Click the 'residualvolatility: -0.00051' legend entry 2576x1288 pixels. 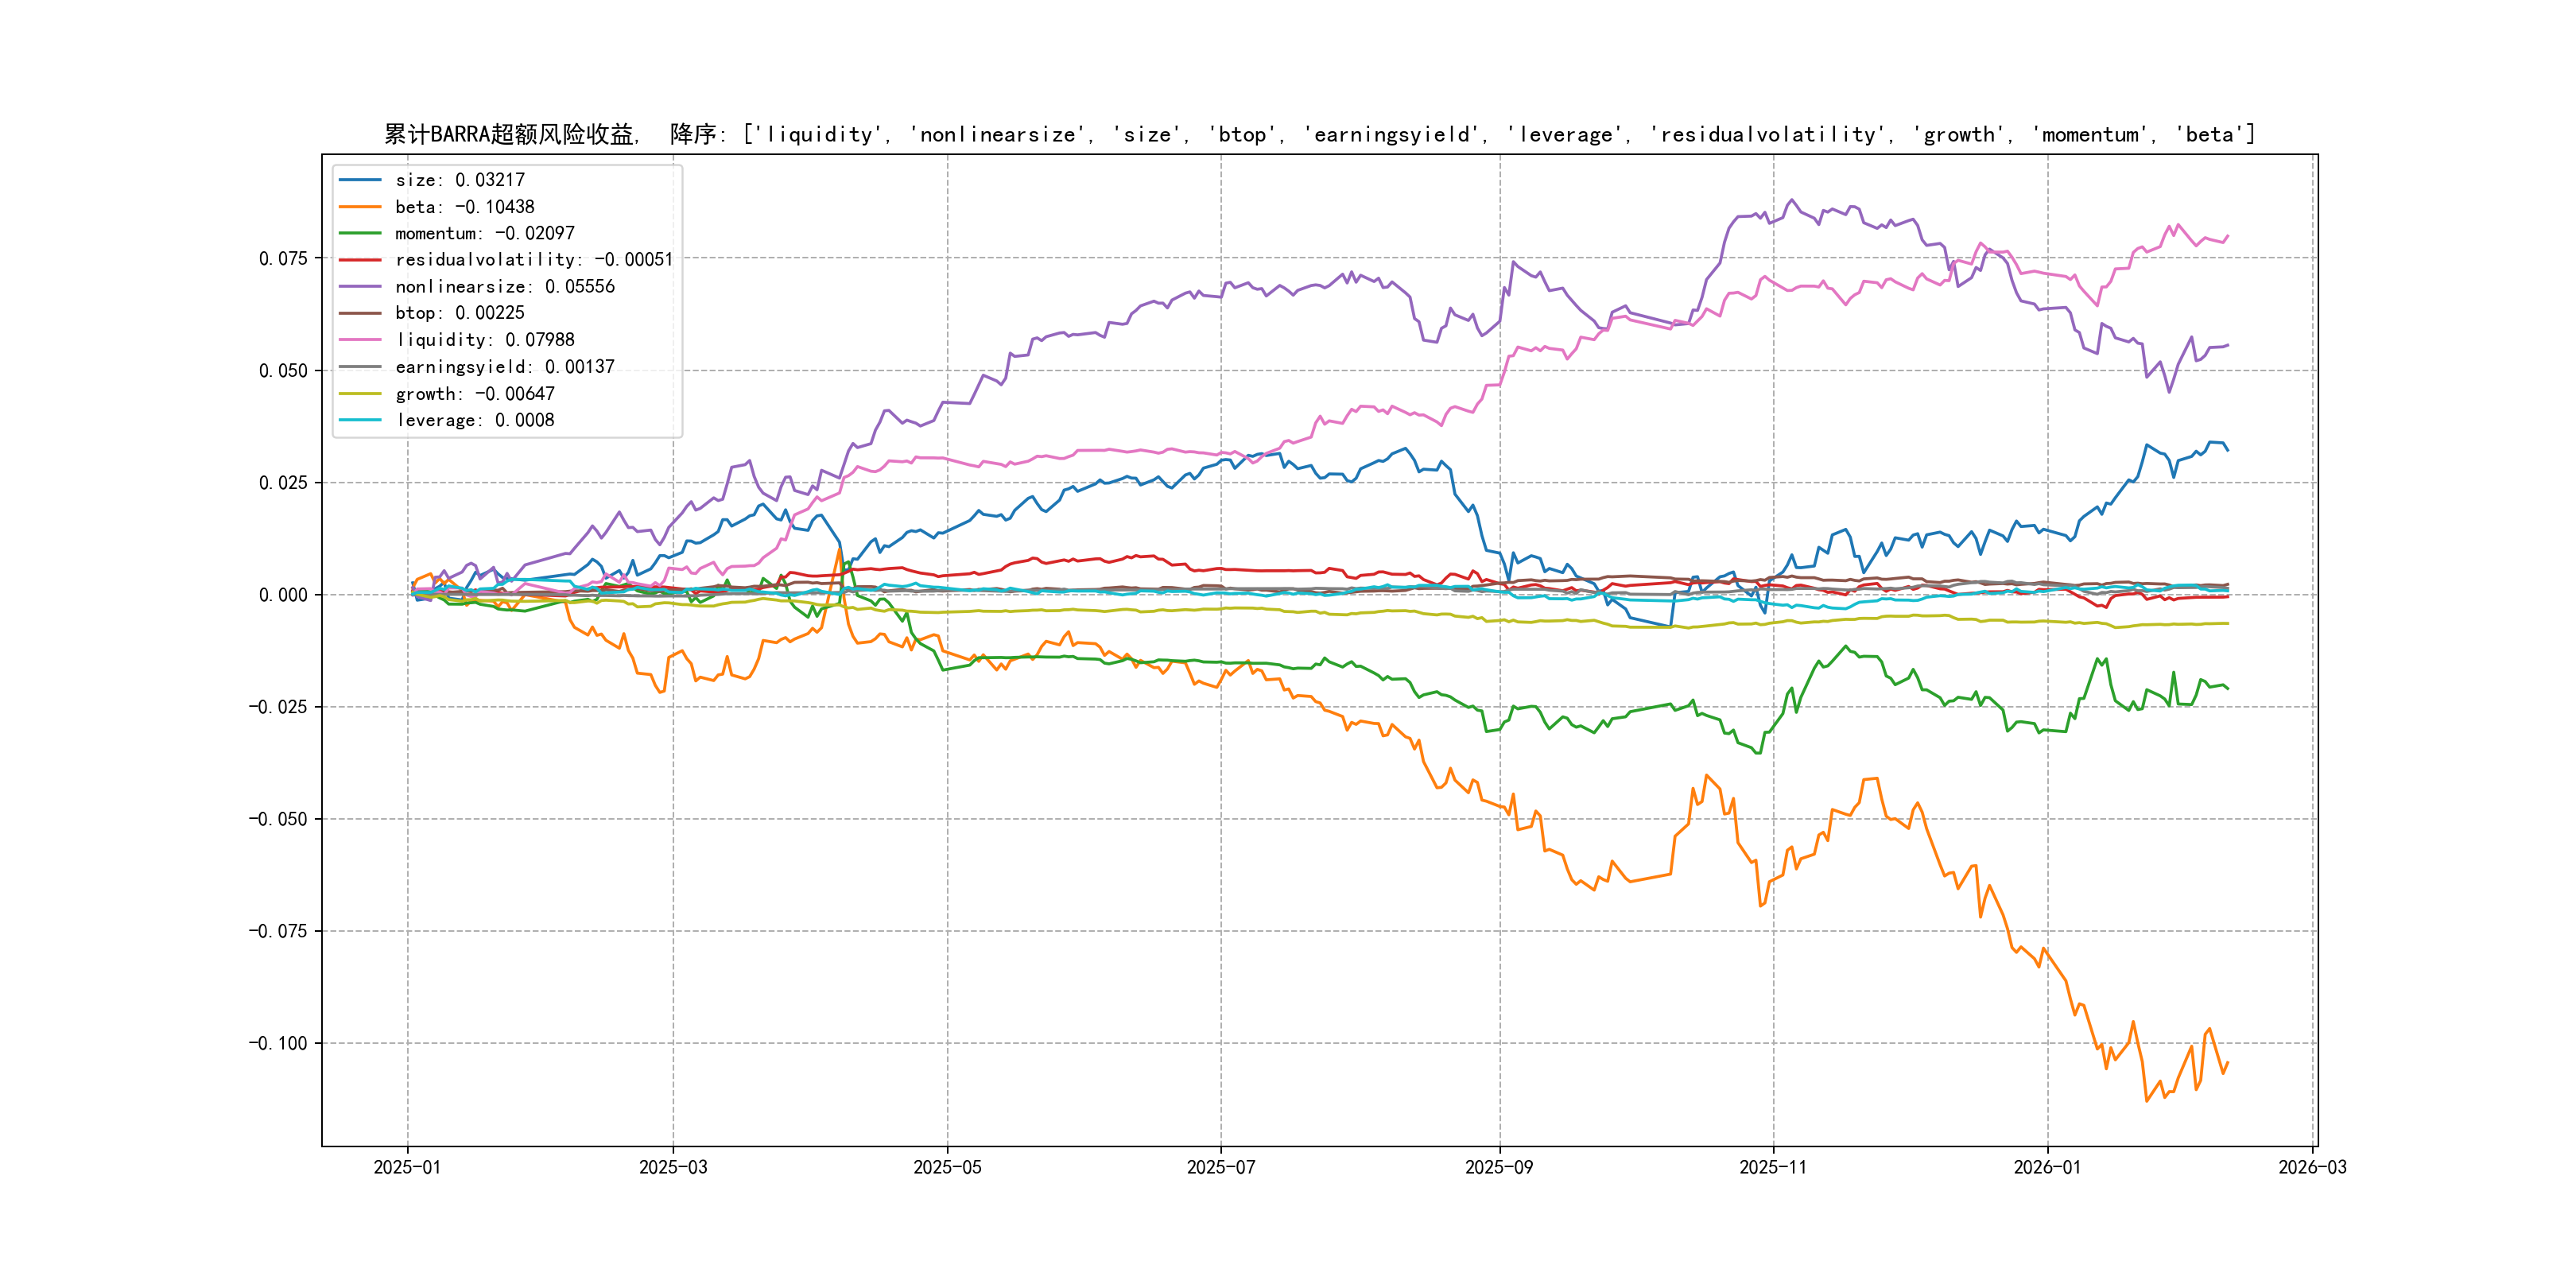click(534, 260)
